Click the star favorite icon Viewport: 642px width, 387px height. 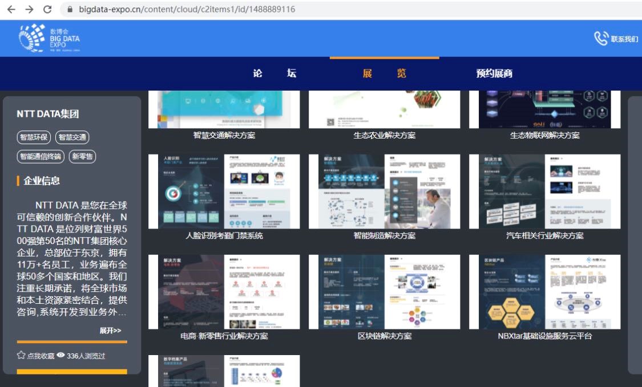21,355
